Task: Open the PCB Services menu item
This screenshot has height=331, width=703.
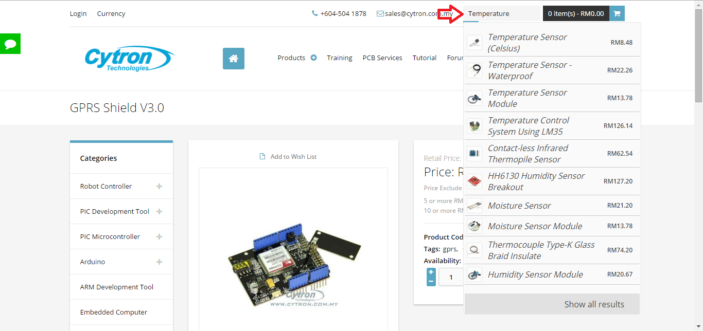Action: tap(382, 58)
